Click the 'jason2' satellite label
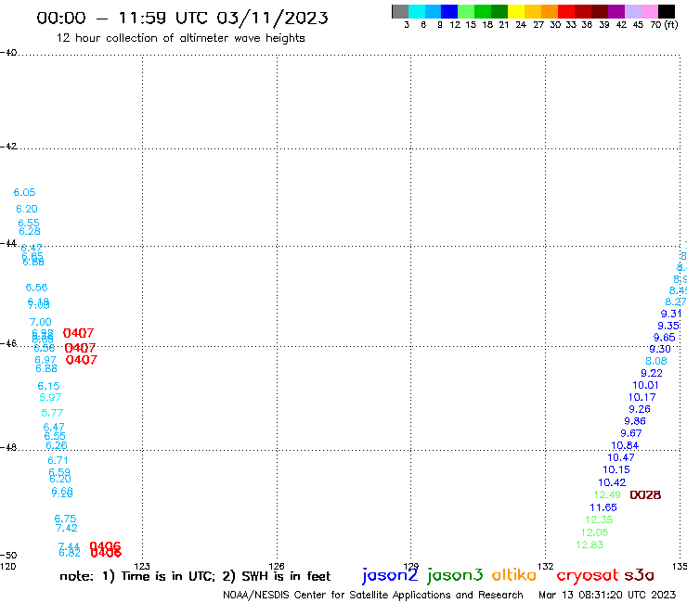687x603 pixels. click(x=390, y=575)
